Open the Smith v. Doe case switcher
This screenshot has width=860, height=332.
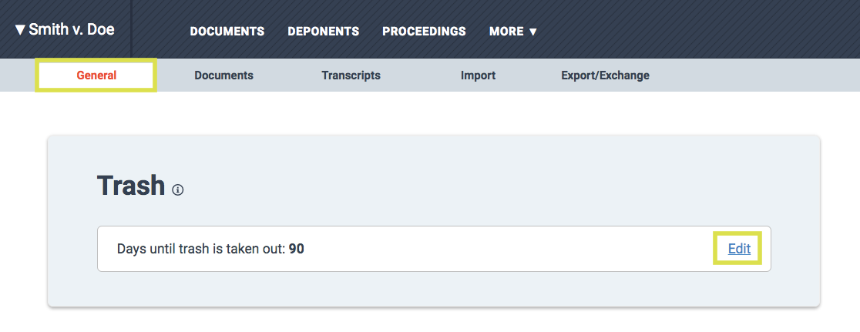coord(65,29)
